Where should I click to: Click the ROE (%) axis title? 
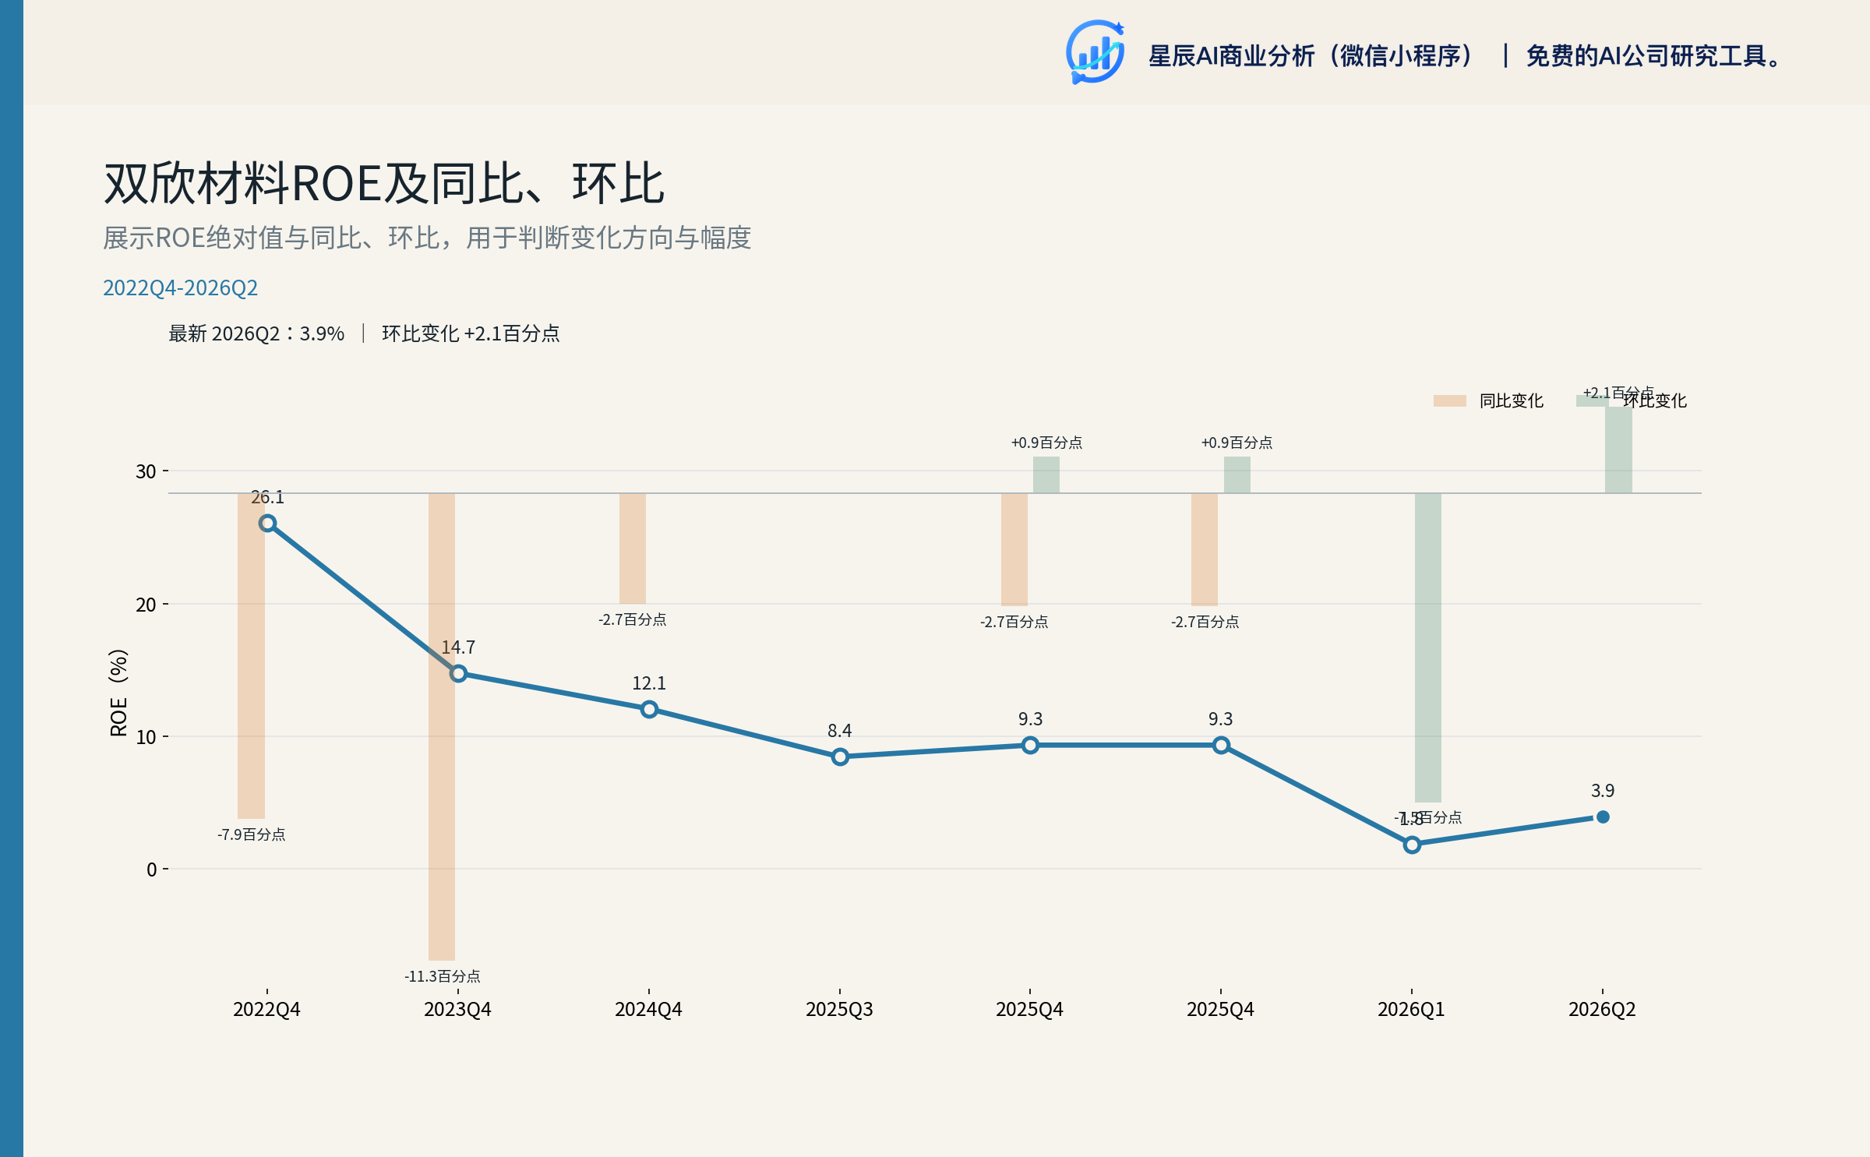(x=118, y=693)
